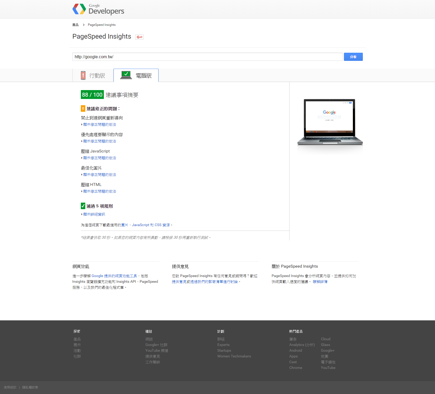Click the green laptop checkmark icon
This screenshot has height=394, width=435.
(126, 75)
